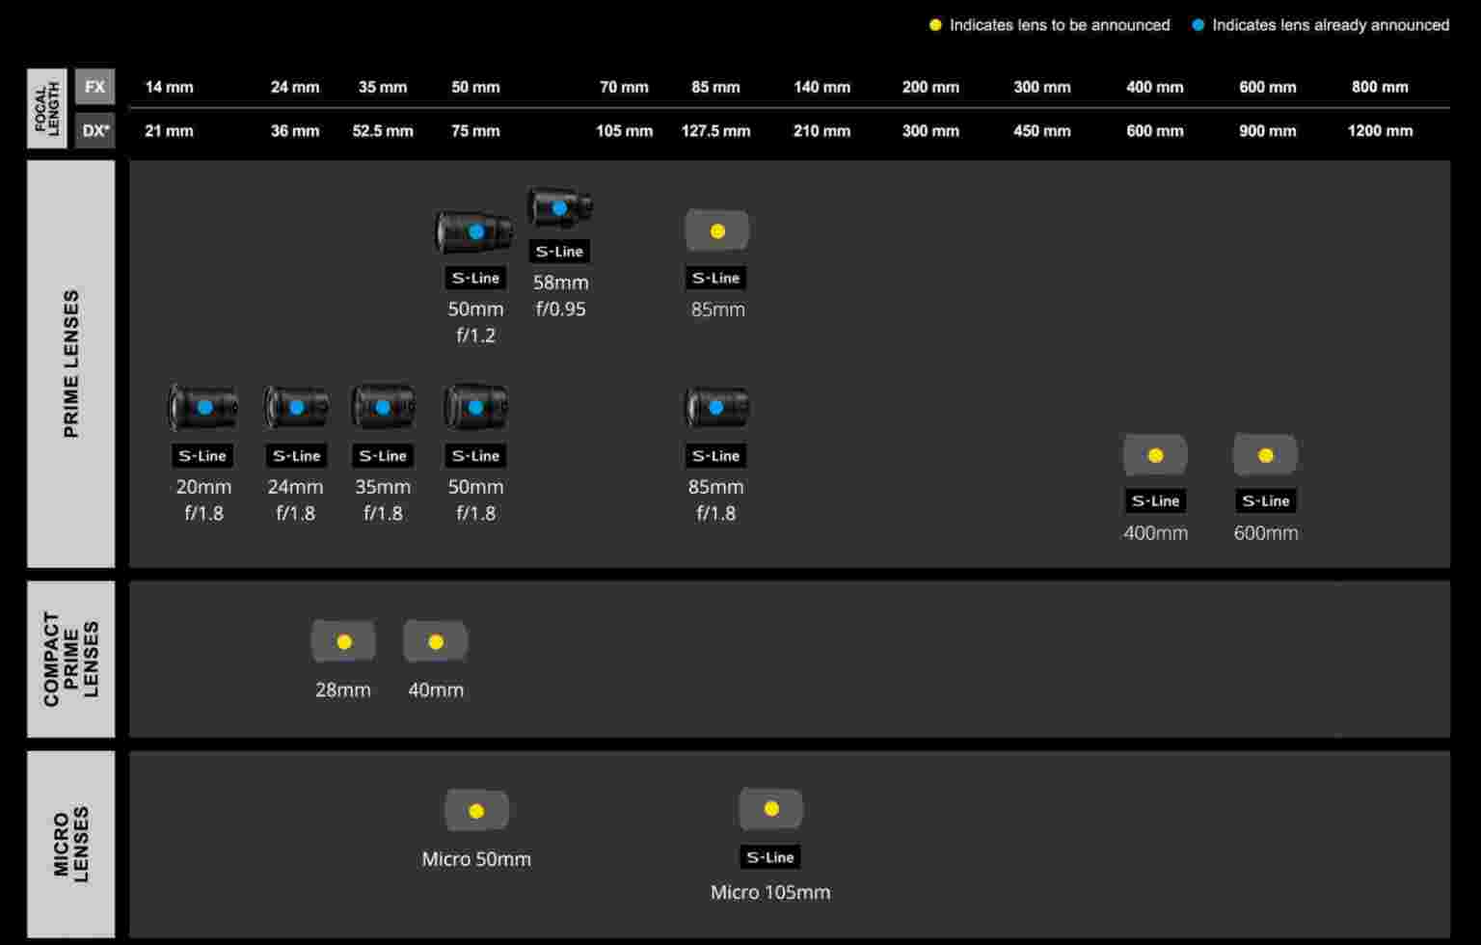Click the yellow to-be-announced legend dot
The width and height of the screenshot is (1481, 945).
(x=934, y=25)
